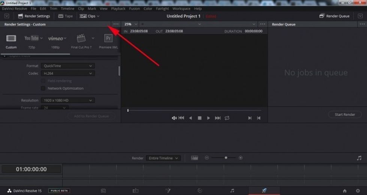The image size is (367, 195).
Task: Jump to last frame in viewer
Action: [x=218, y=118]
